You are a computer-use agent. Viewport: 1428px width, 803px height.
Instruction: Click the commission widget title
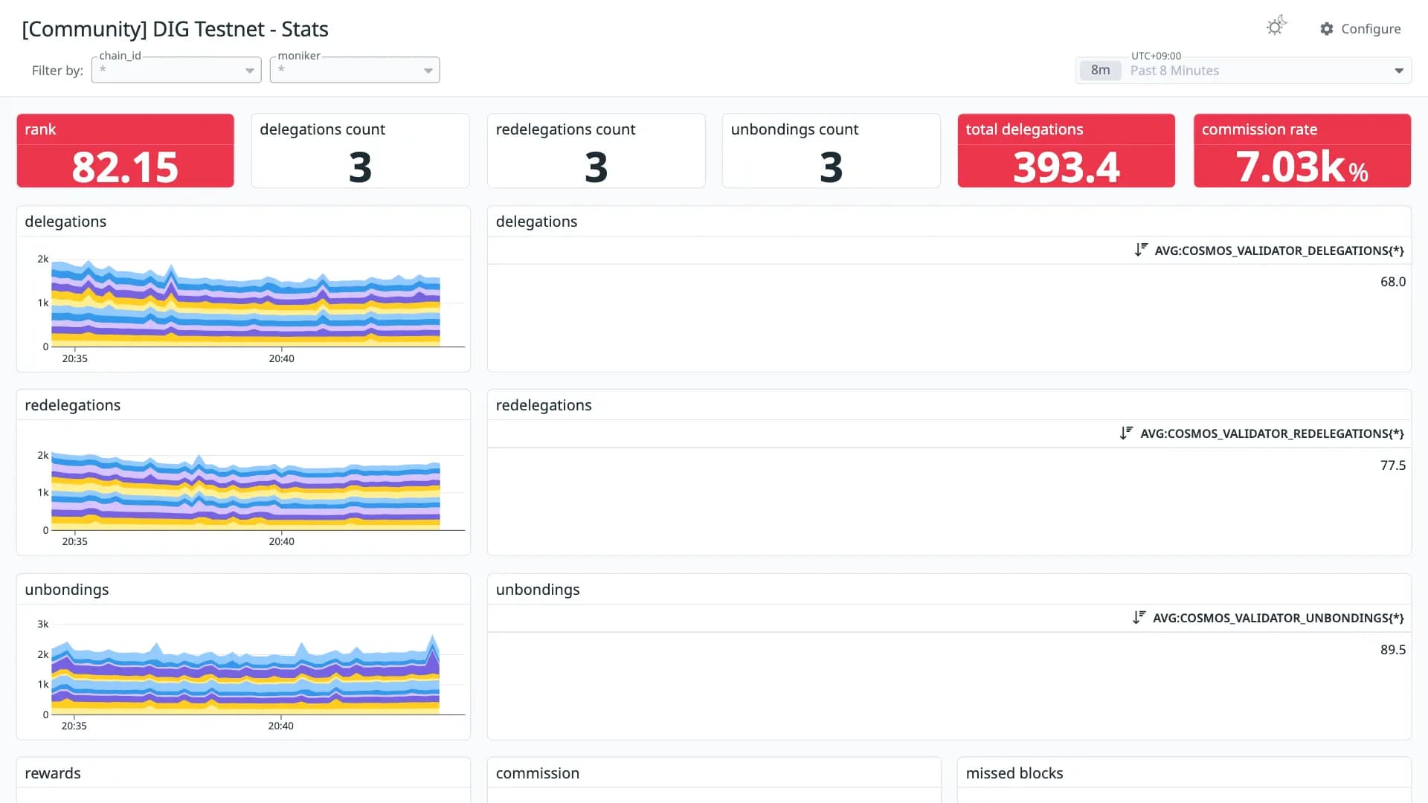coord(538,773)
